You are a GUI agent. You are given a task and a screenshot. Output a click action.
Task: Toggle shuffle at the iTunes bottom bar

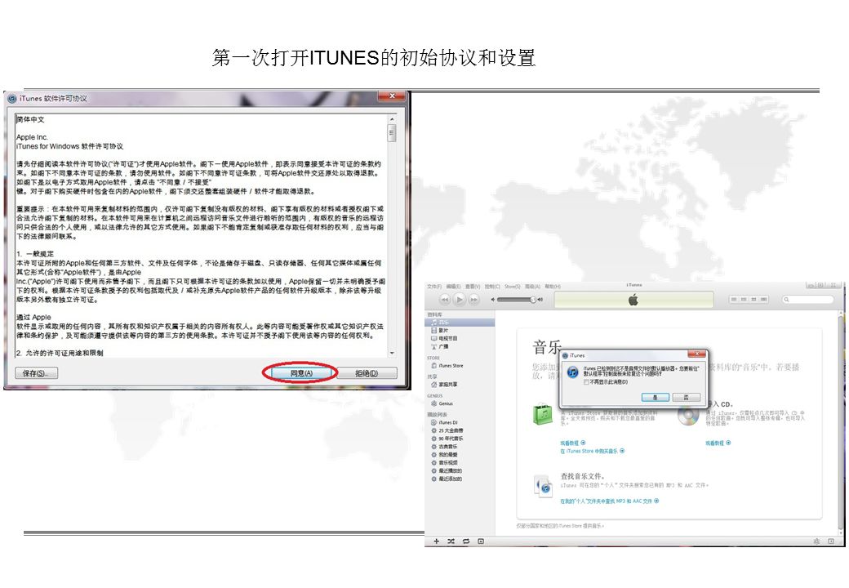tap(451, 541)
